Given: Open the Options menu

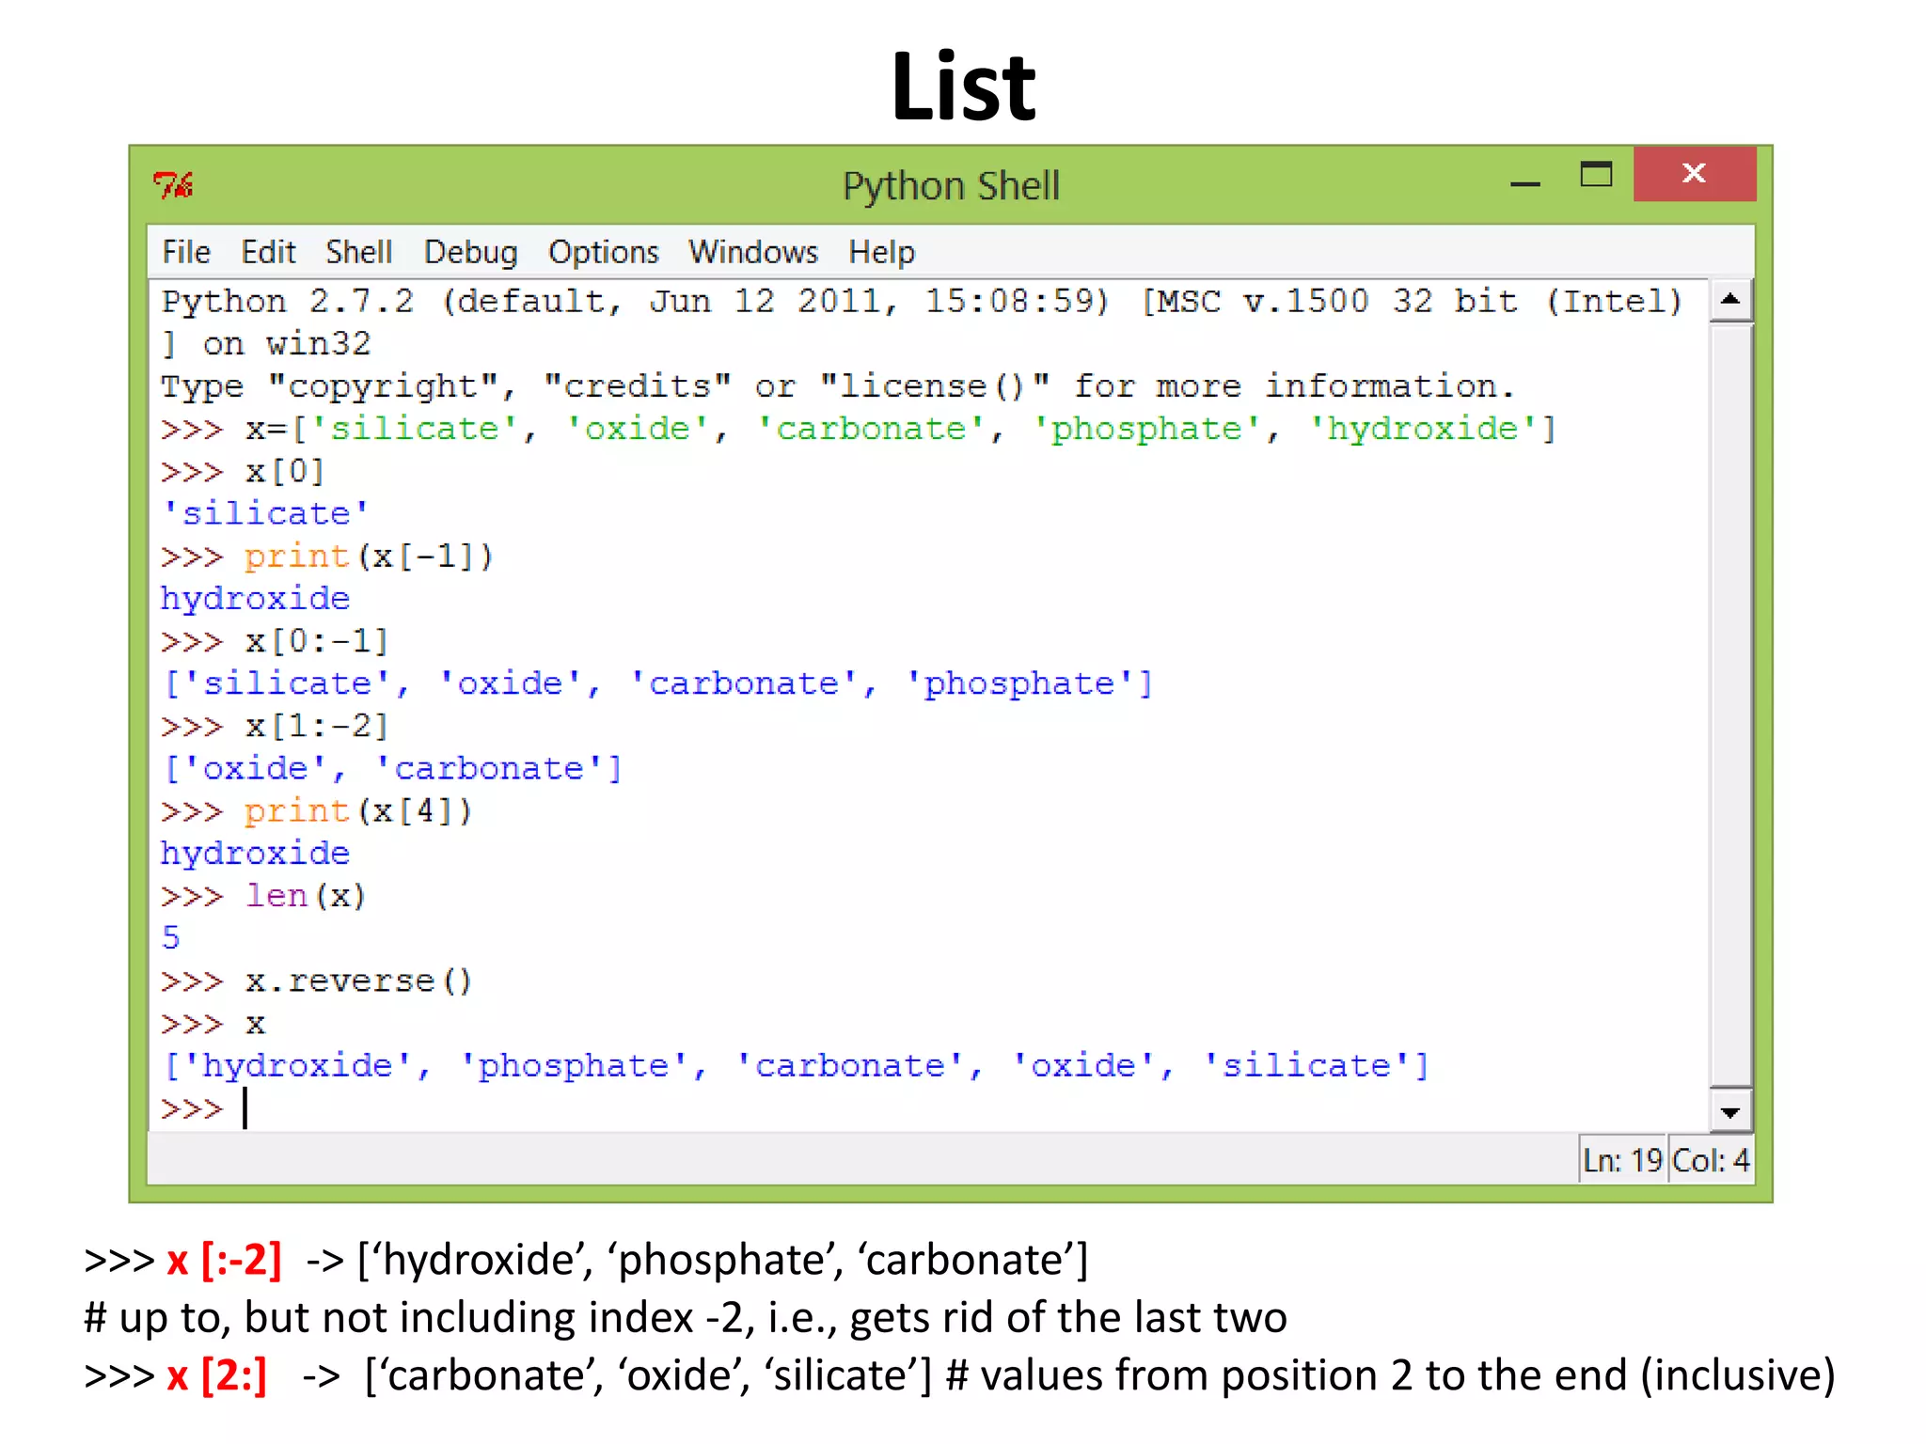Looking at the screenshot, I should [x=603, y=252].
